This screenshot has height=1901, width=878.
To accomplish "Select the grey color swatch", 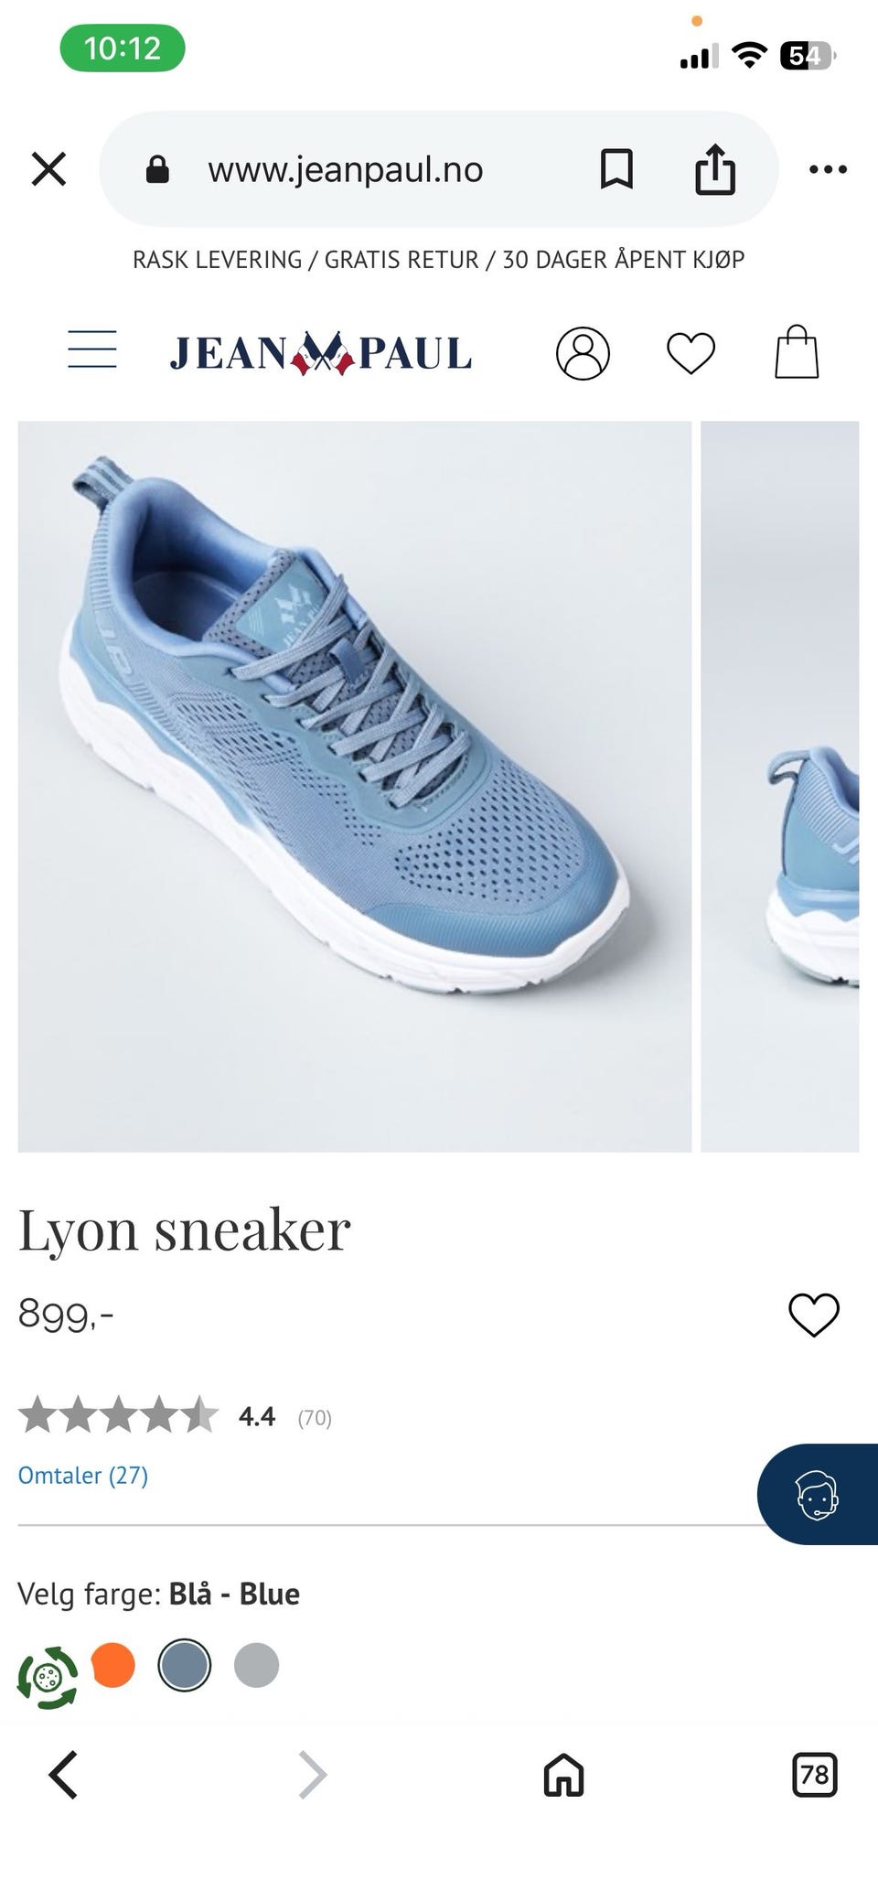I will [257, 1665].
